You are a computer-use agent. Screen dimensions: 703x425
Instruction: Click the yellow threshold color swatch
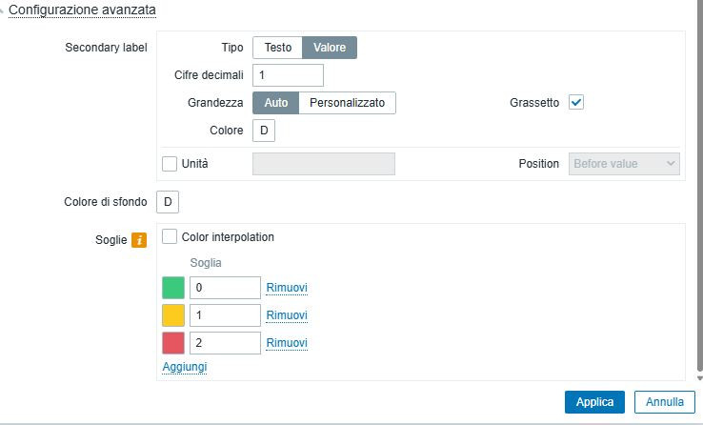pos(173,315)
